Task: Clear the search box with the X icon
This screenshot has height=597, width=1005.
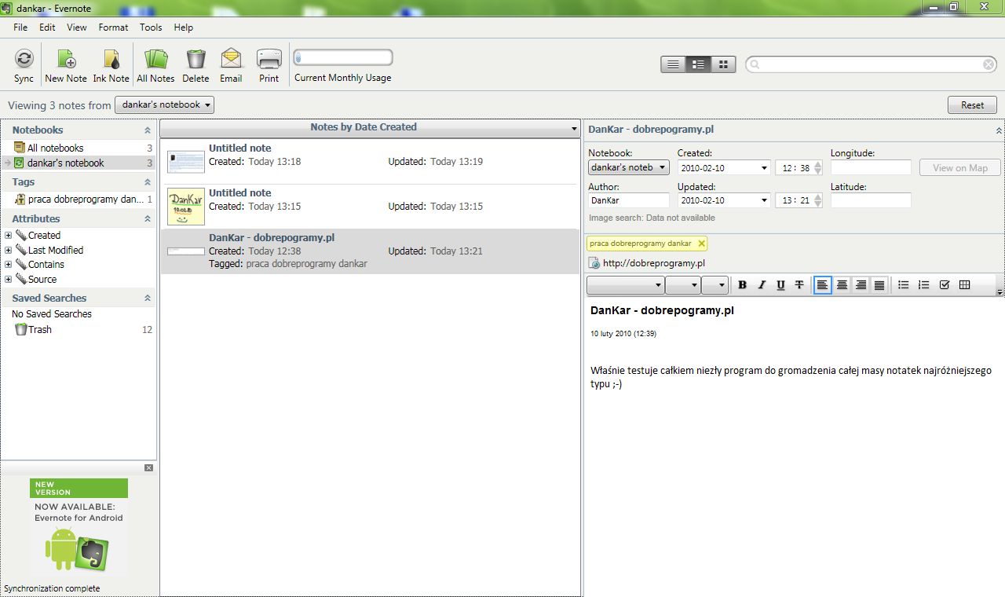Action: [989, 64]
